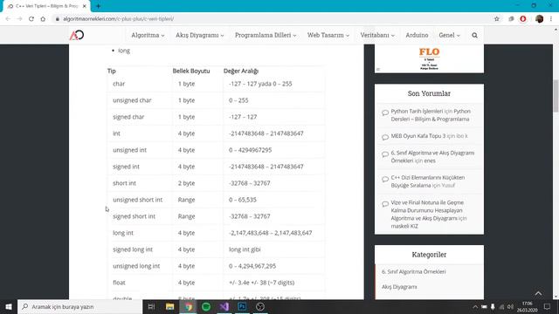This screenshot has width=559, height=314.
Task: Click the scroll-to-top arrow button
Action: [538, 293]
